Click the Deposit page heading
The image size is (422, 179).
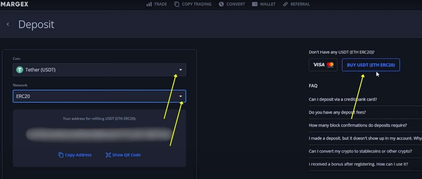(36, 24)
